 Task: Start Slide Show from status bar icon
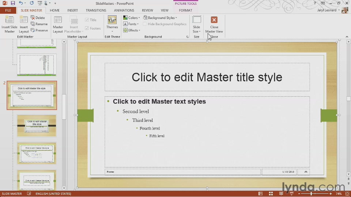tap(291, 194)
